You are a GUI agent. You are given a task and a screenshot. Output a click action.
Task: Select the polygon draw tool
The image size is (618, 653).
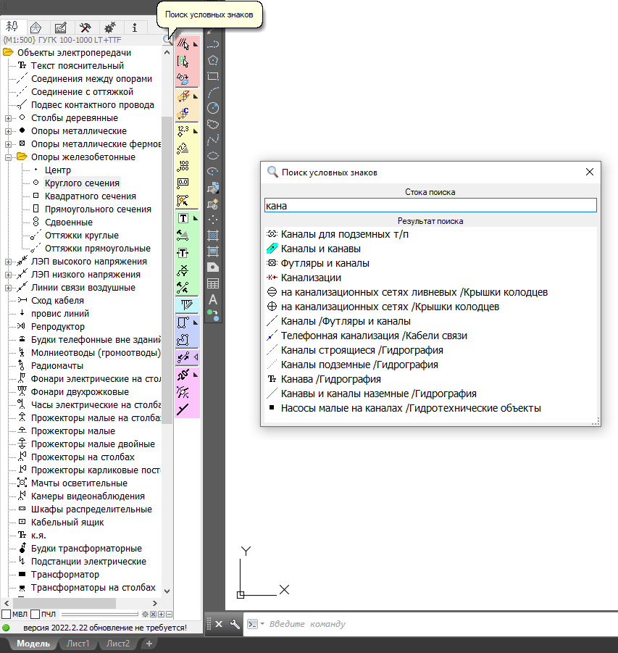pyautogui.click(x=213, y=60)
